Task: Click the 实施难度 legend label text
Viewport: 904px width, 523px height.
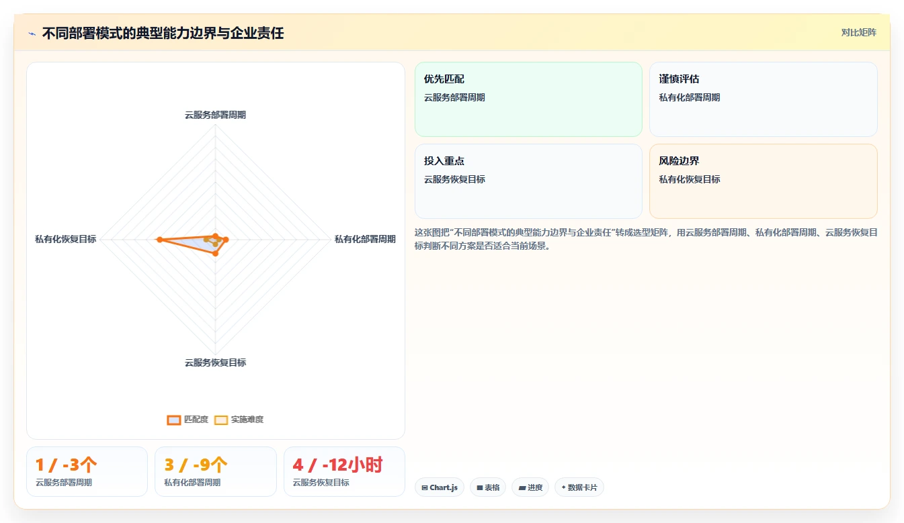Action: coord(247,420)
